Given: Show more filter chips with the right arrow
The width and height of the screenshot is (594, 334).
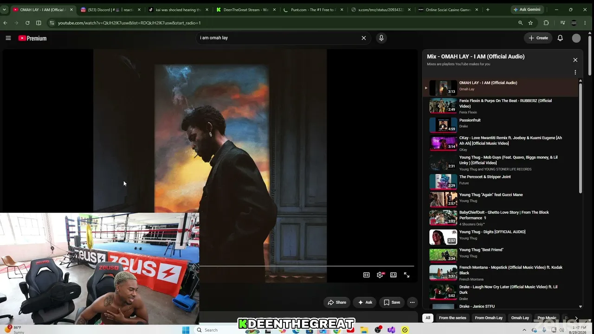Looking at the screenshot, I should coord(576,318).
